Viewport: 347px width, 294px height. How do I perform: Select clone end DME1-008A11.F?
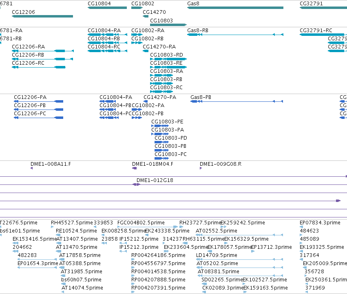pyautogui.click(x=32, y=169)
